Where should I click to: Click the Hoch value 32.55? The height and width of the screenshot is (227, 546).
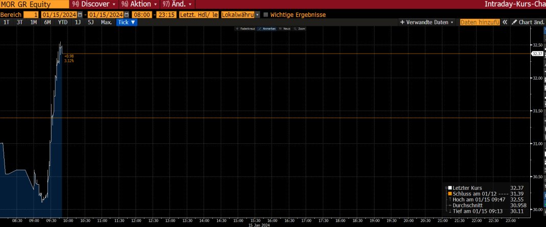pos(516,199)
